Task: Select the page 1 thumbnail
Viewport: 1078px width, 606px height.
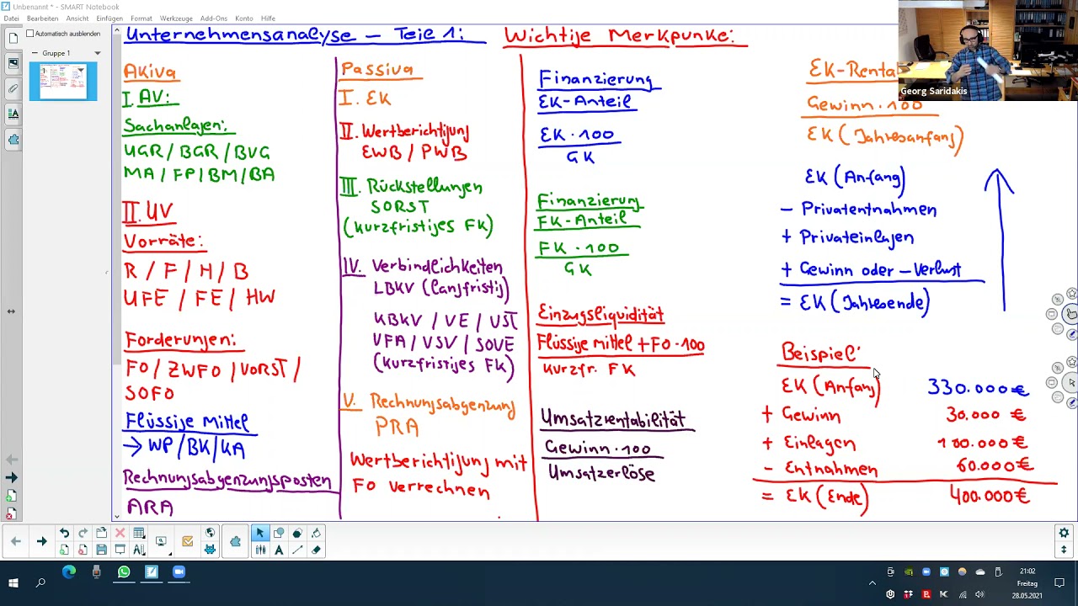Action: (x=63, y=82)
